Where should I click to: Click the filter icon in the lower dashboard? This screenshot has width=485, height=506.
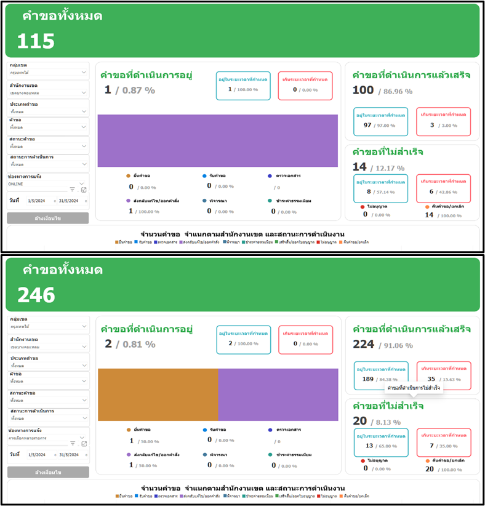(x=72, y=443)
